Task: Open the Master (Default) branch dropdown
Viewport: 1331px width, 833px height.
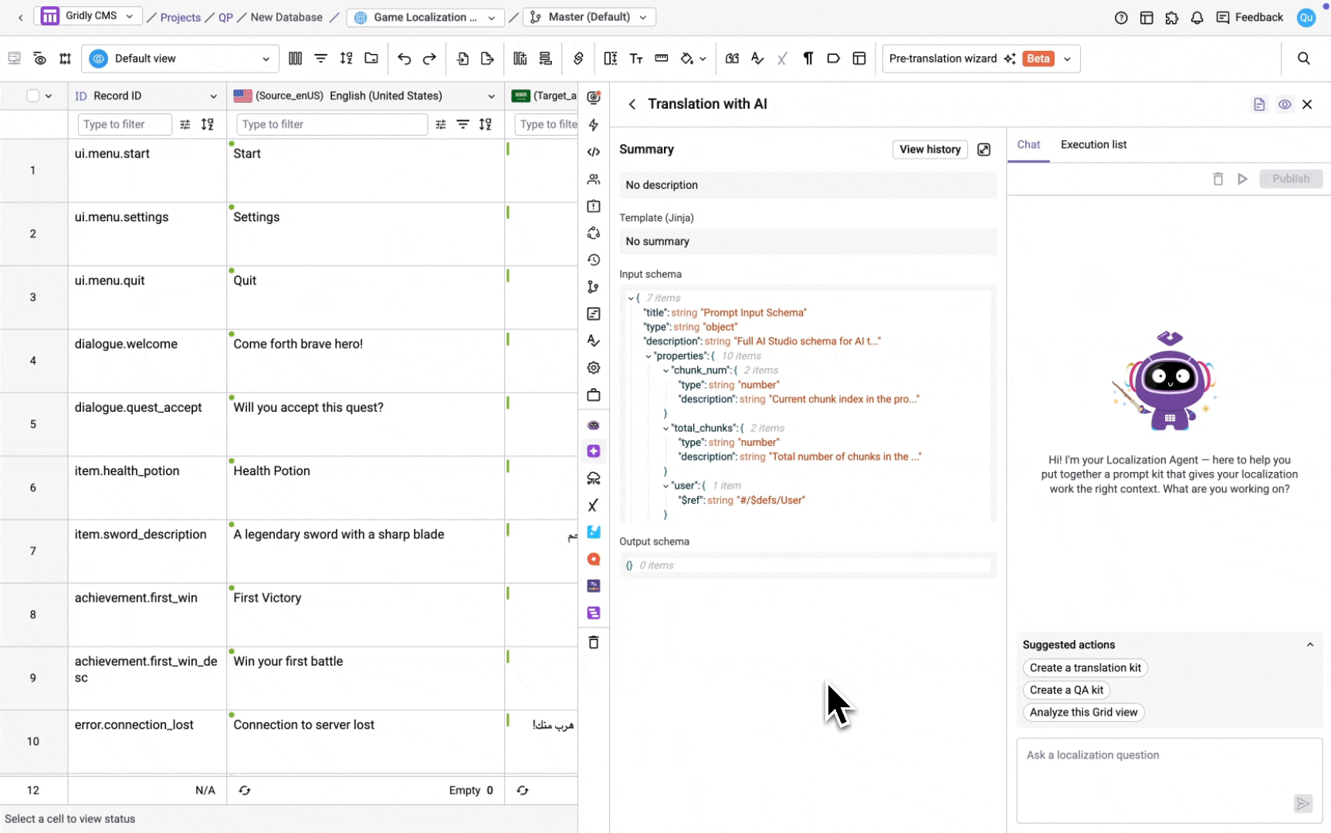Action: point(590,17)
